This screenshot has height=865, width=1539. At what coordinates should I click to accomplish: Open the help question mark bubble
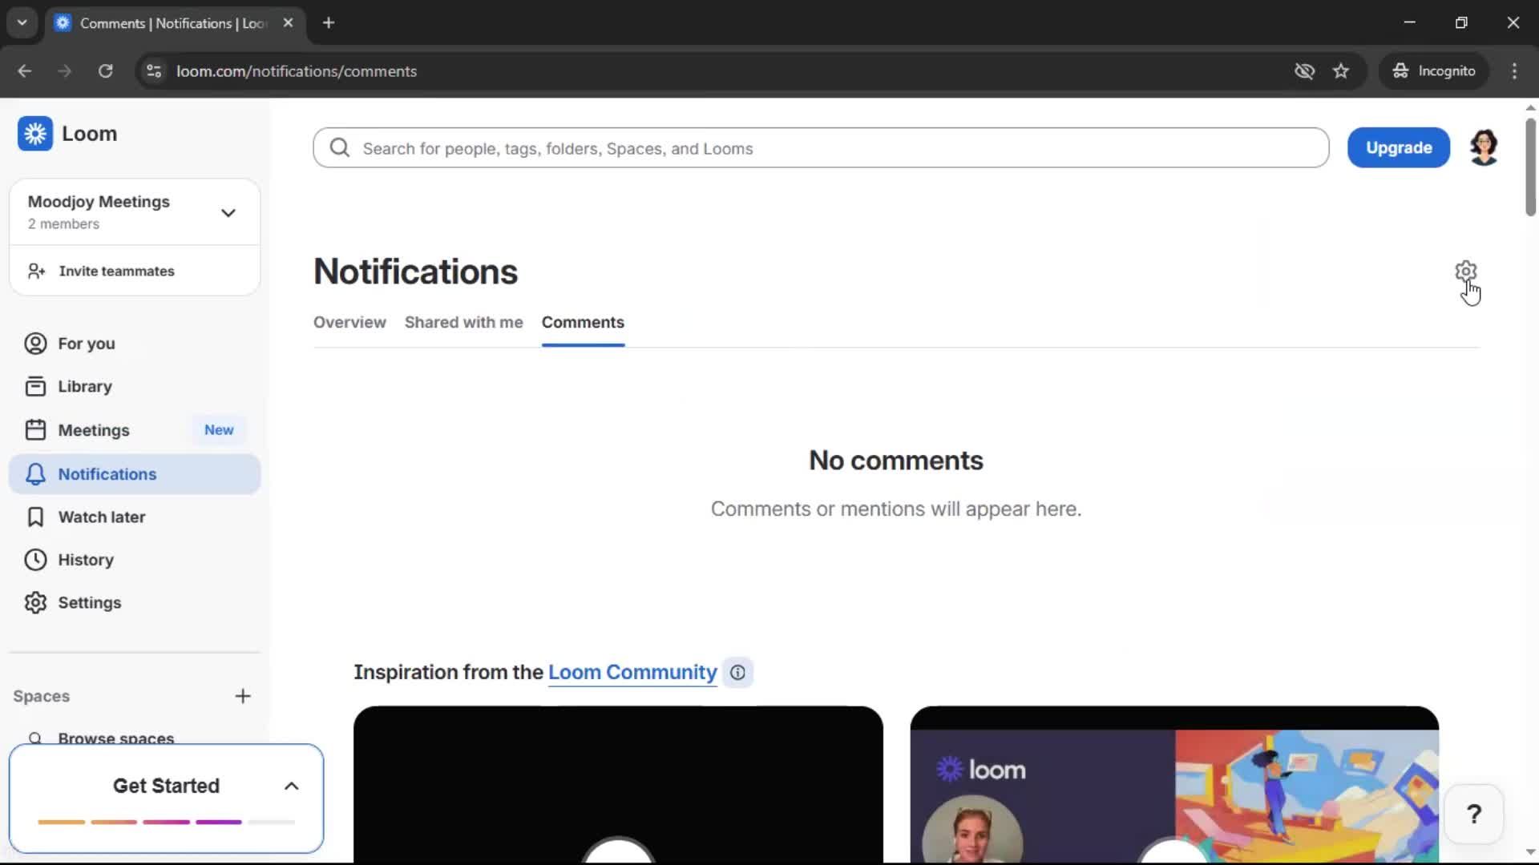click(1474, 814)
